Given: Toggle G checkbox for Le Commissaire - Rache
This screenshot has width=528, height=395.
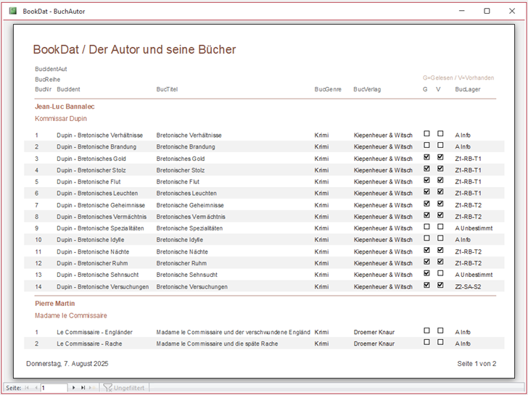Looking at the screenshot, I should (x=426, y=342).
